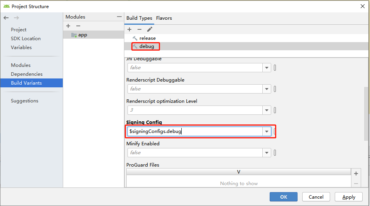Image resolution: width=370 pixels, height=206 pixels.
Task: Add a new module with plus icon
Action: click(68, 26)
